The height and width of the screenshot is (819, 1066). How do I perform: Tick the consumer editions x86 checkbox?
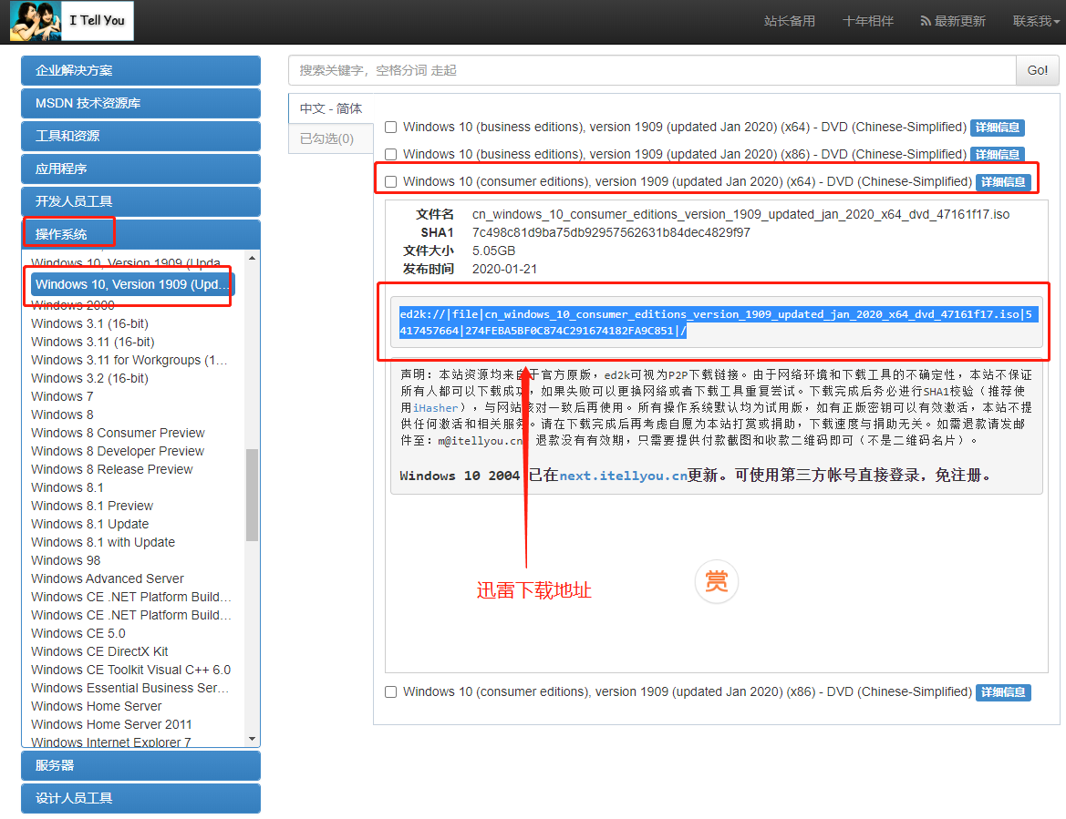(x=391, y=692)
